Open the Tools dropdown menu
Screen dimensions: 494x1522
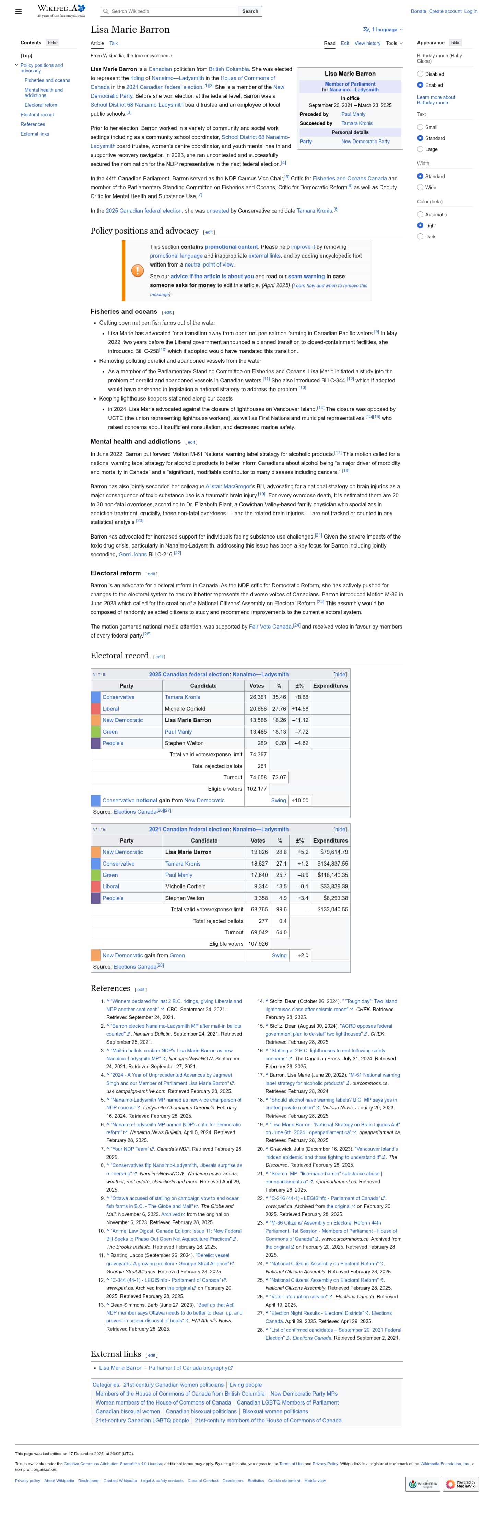tap(394, 43)
